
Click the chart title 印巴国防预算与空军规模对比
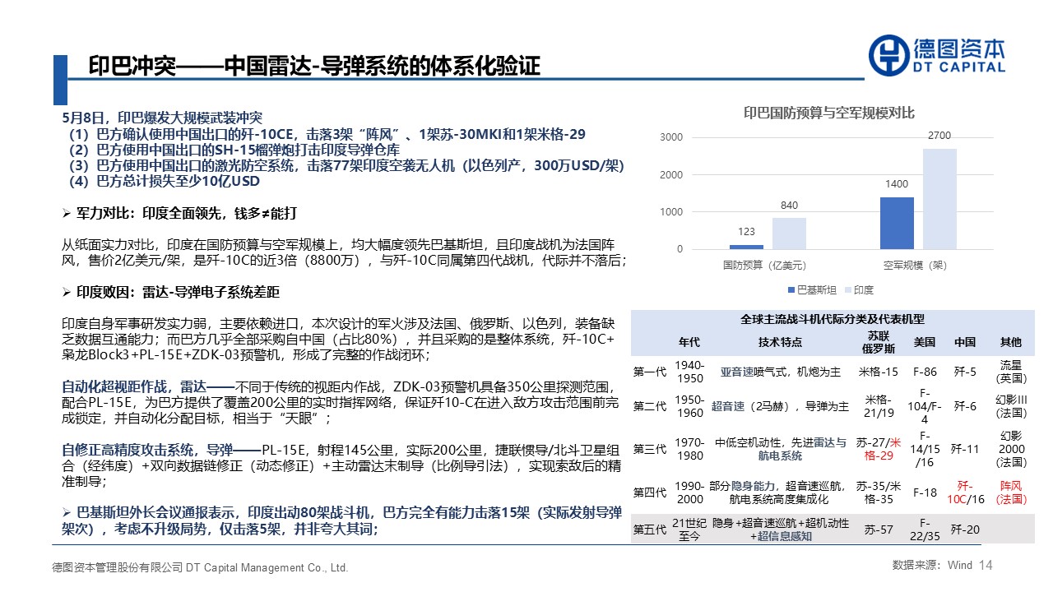(829, 113)
